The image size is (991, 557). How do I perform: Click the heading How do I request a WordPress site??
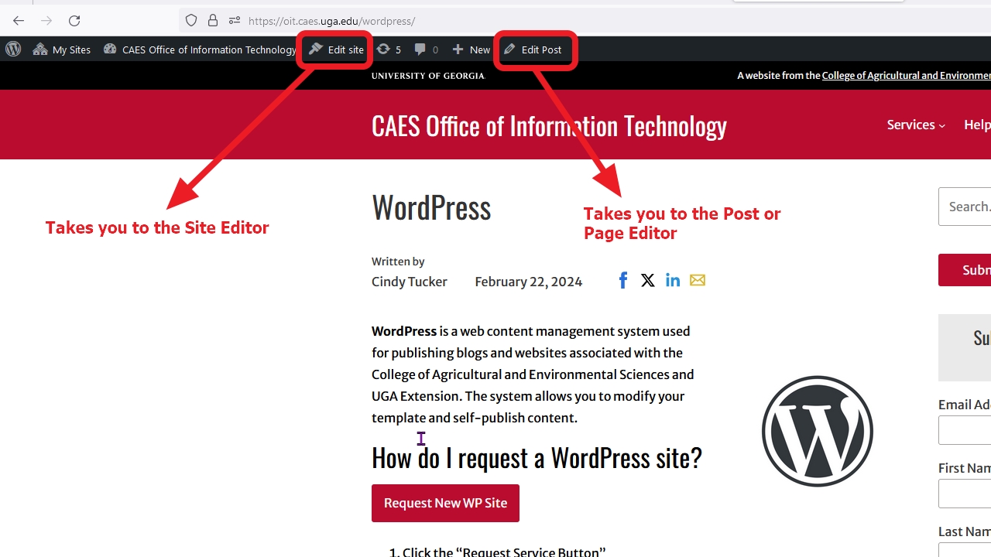[x=537, y=457]
